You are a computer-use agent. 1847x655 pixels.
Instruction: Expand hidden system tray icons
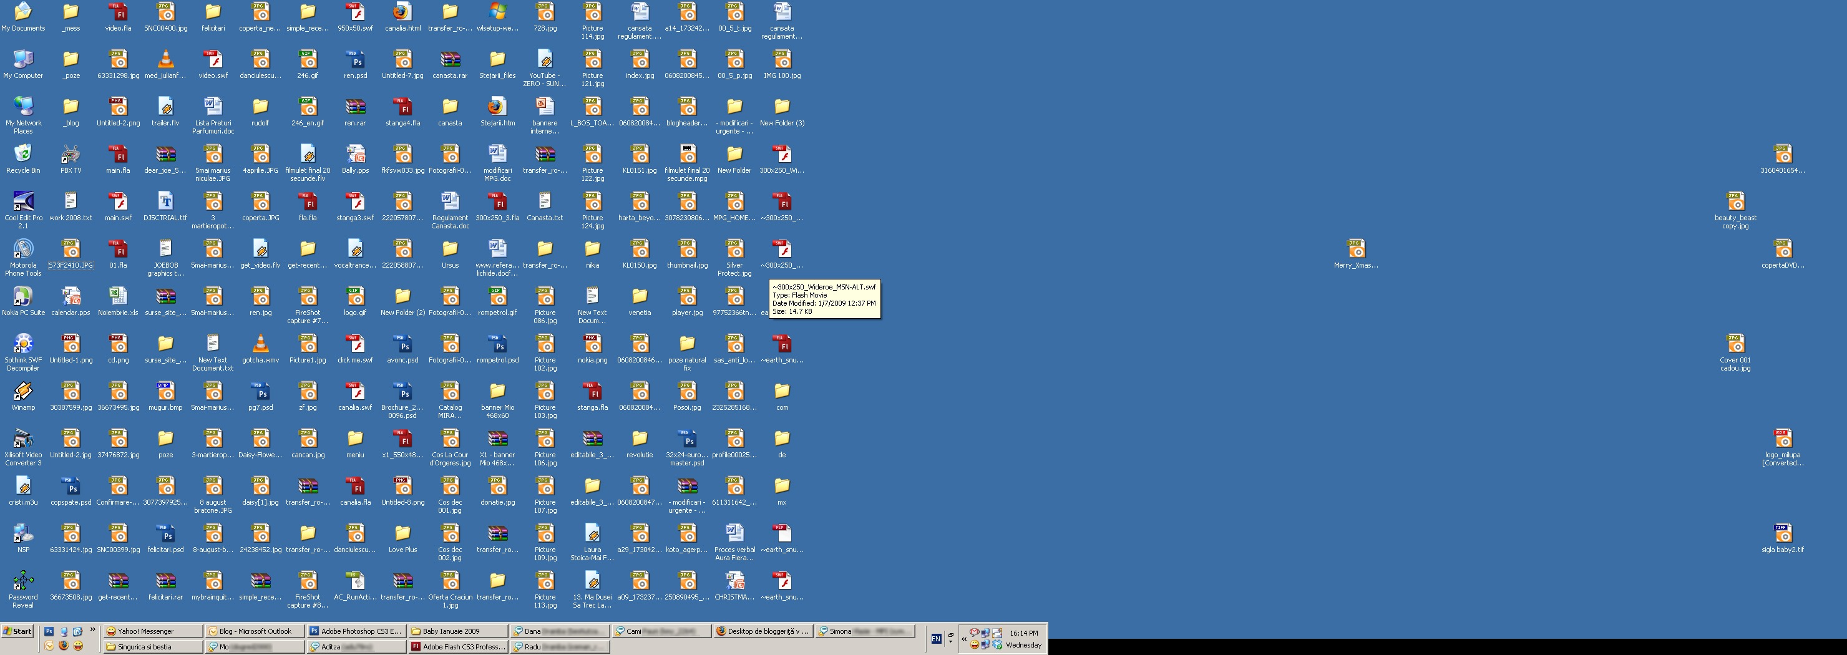tap(963, 639)
